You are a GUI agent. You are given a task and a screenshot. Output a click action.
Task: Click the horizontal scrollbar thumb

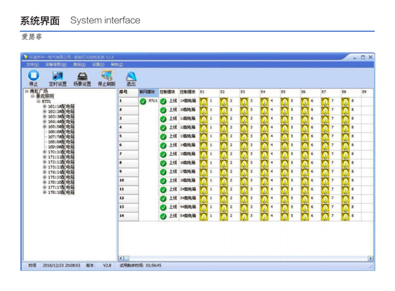coord(126,258)
